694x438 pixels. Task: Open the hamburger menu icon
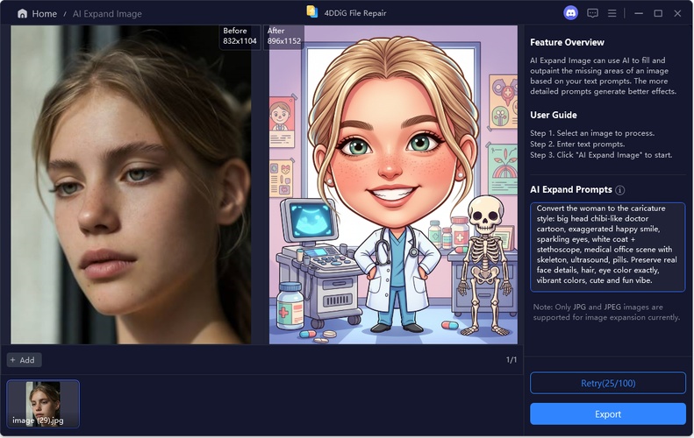point(612,13)
